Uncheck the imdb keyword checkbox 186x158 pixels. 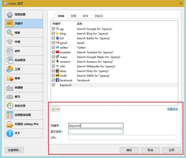[53, 76]
